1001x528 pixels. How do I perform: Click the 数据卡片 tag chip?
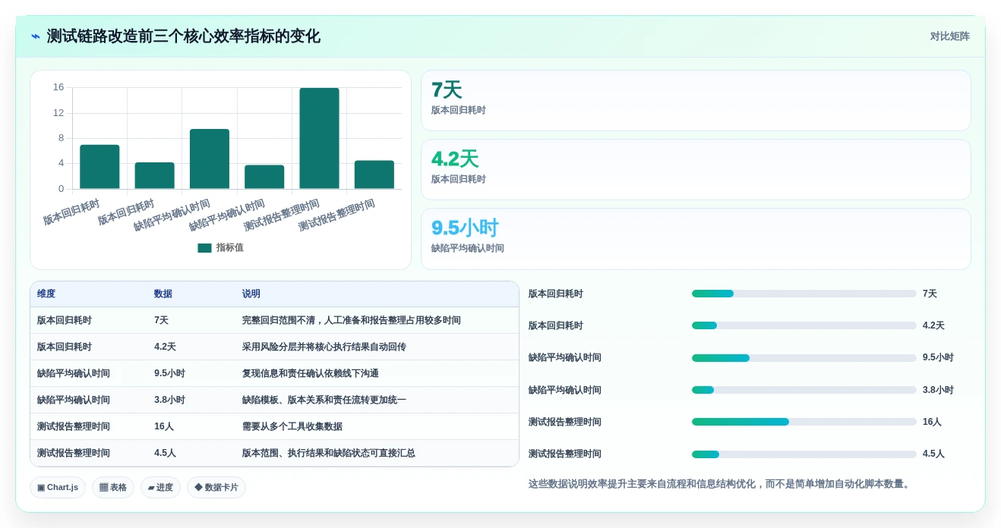[x=216, y=487]
